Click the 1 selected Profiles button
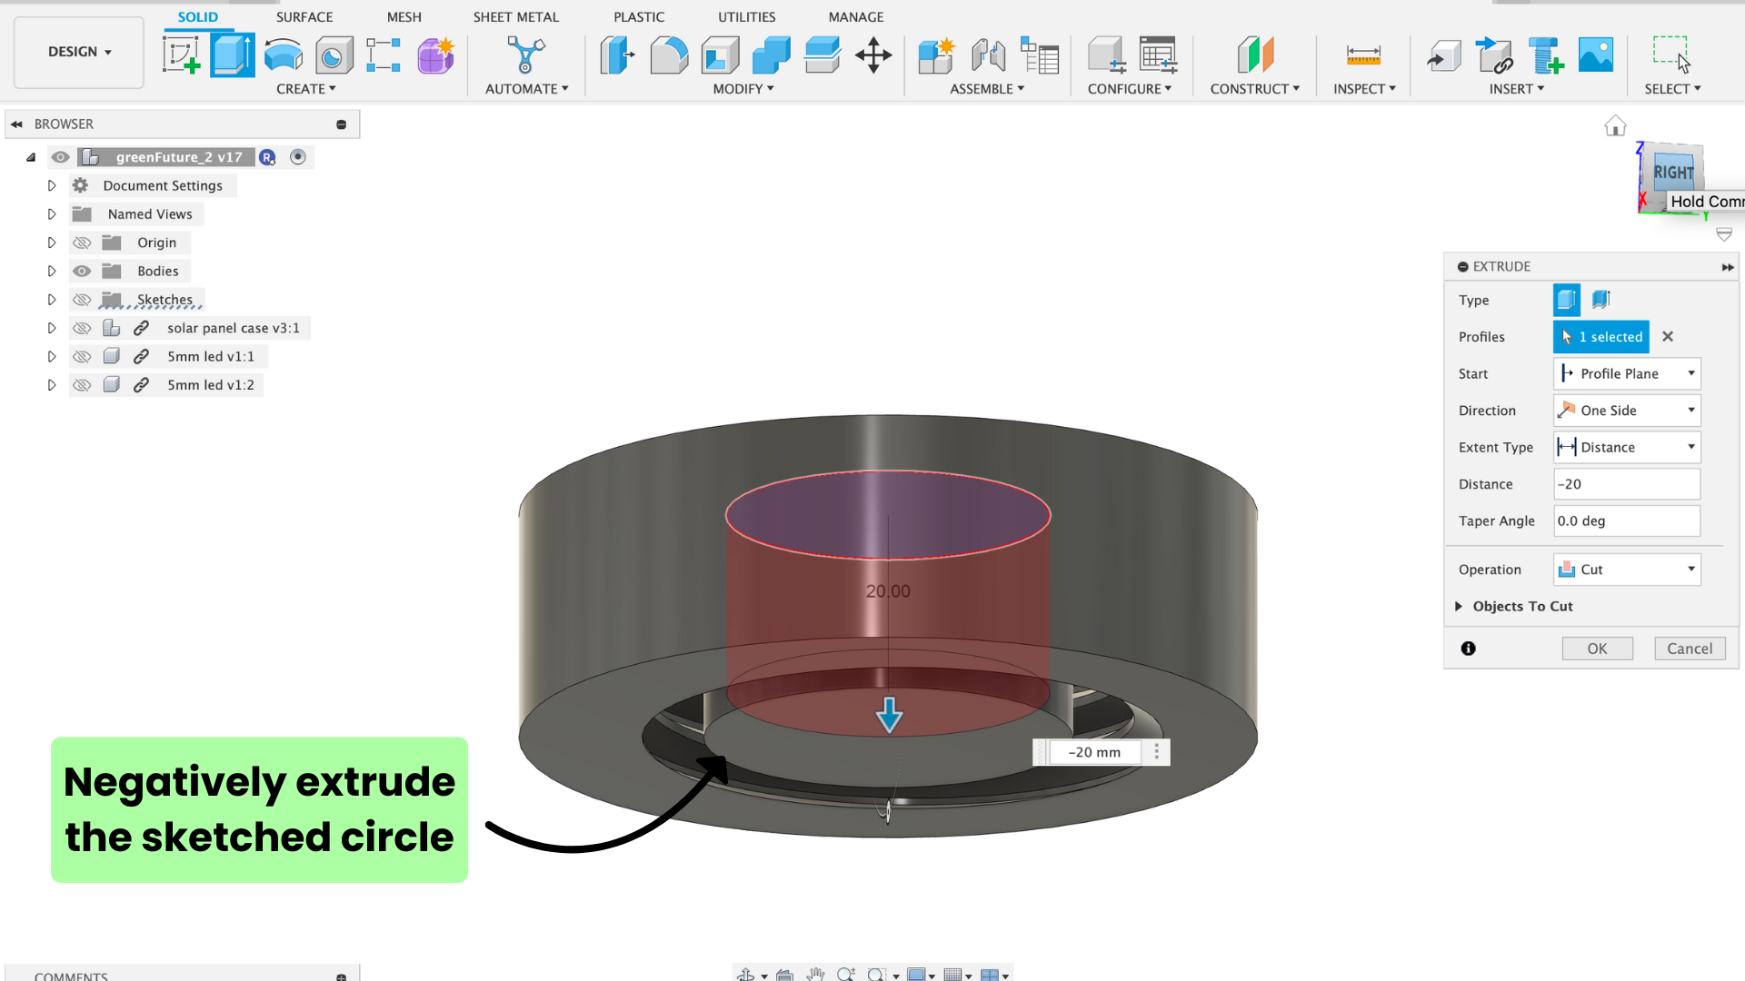 1601,337
